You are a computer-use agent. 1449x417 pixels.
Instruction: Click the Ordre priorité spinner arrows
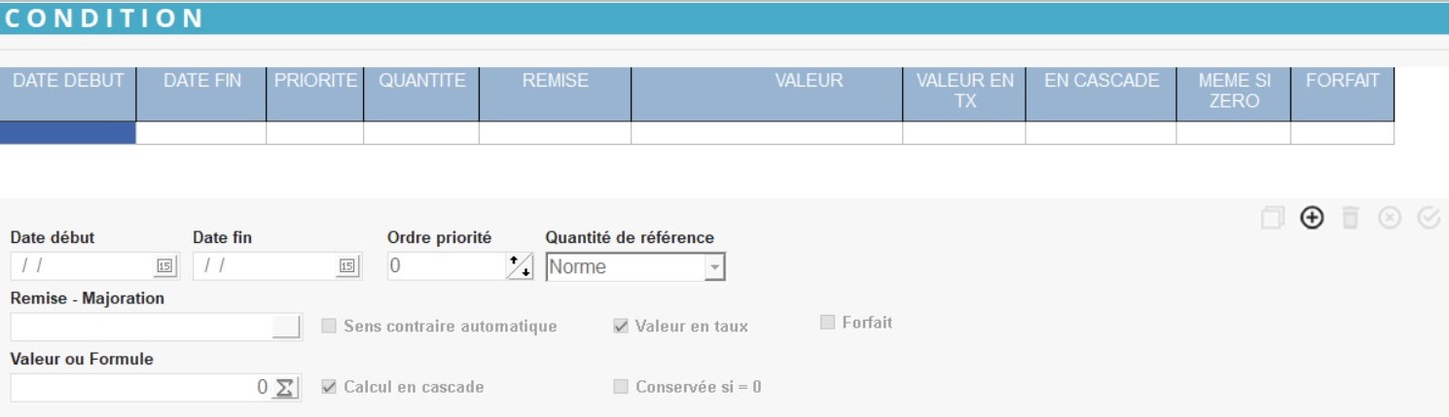520,266
